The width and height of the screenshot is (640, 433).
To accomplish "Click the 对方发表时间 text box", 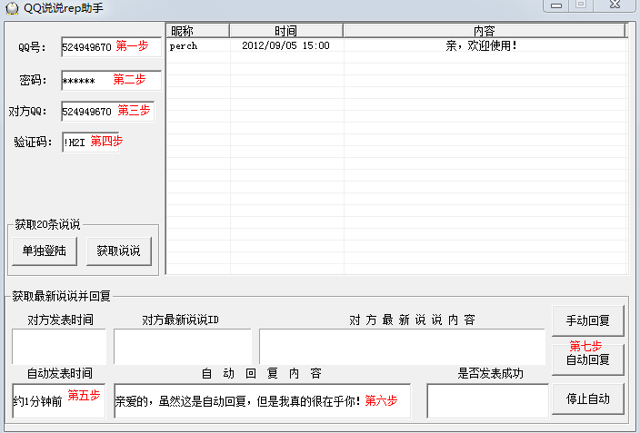I will pyautogui.click(x=59, y=346).
